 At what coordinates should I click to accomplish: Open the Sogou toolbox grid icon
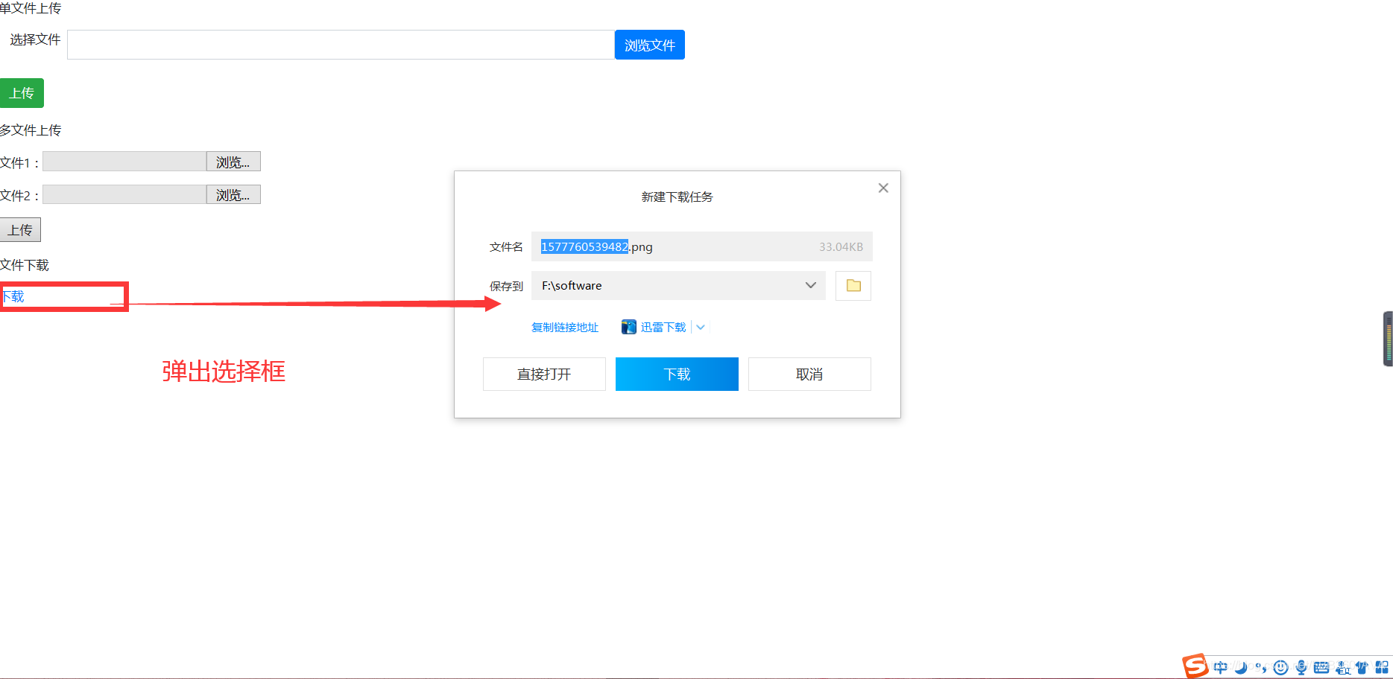(1382, 667)
